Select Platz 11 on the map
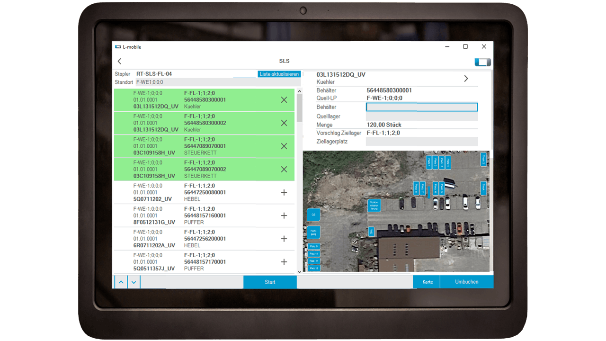The image size is (606, 341). tap(314, 261)
